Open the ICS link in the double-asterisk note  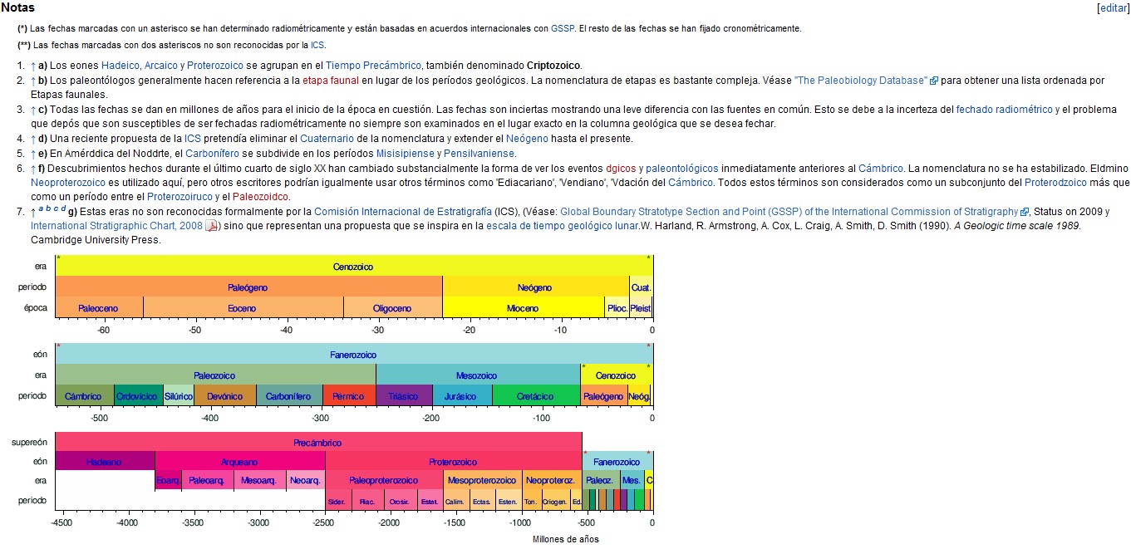pos(317,45)
